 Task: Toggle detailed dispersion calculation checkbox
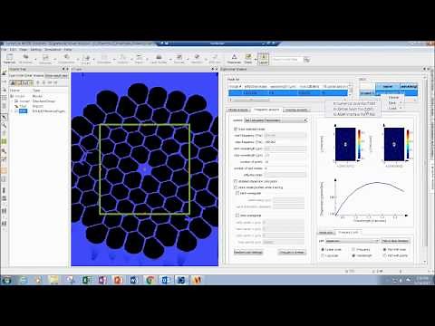pyautogui.click(x=236, y=181)
